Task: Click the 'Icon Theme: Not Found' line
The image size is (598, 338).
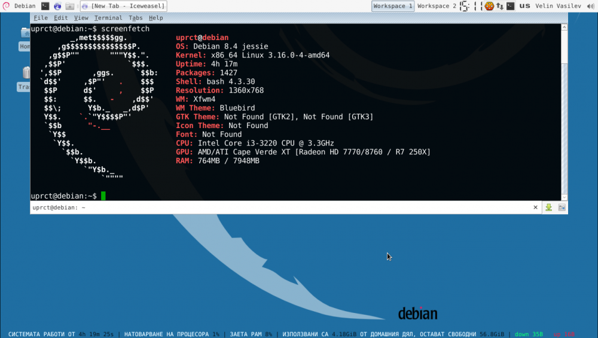Action: coord(222,126)
